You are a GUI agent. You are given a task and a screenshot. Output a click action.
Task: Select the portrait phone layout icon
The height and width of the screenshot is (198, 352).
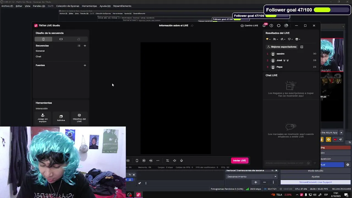(x=43, y=39)
